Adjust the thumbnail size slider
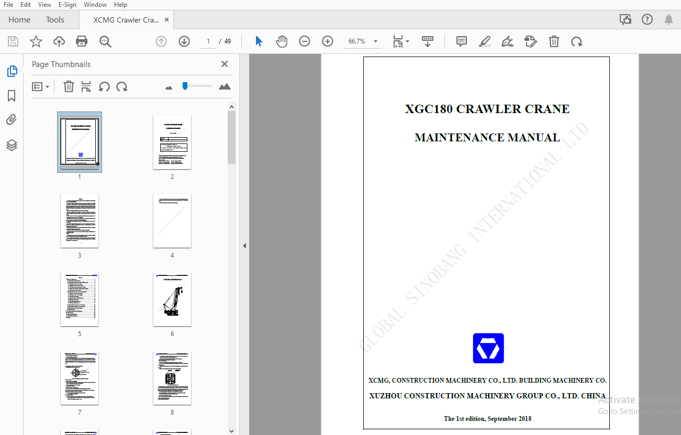 [x=185, y=86]
